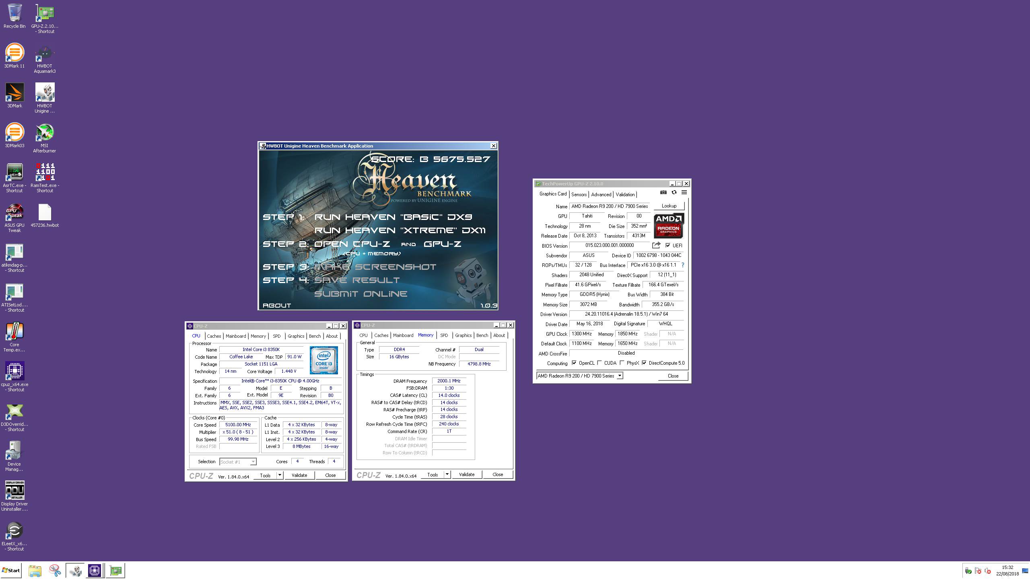Viewport: 1030px width, 579px height.
Task: Toggle the PhysX checkbox
Action: pos(622,363)
